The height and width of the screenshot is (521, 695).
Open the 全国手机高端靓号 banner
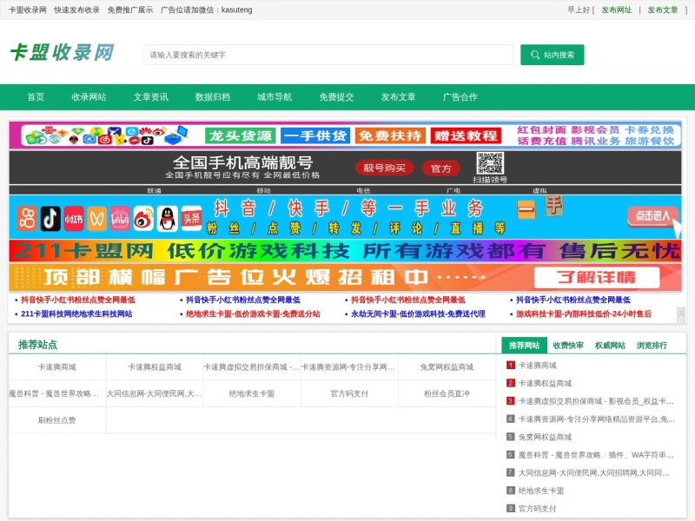click(345, 168)
